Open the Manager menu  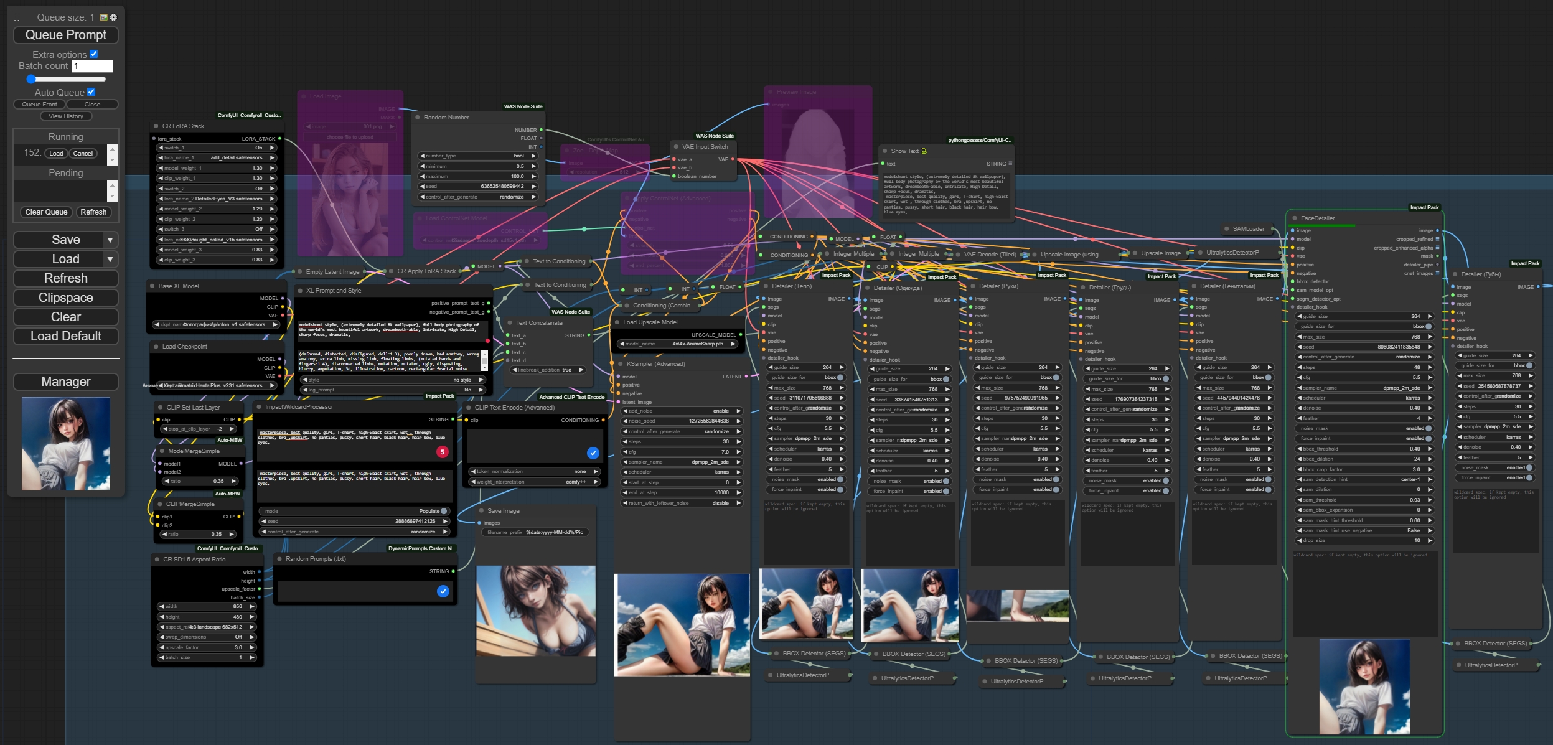[x=66, y=382]
